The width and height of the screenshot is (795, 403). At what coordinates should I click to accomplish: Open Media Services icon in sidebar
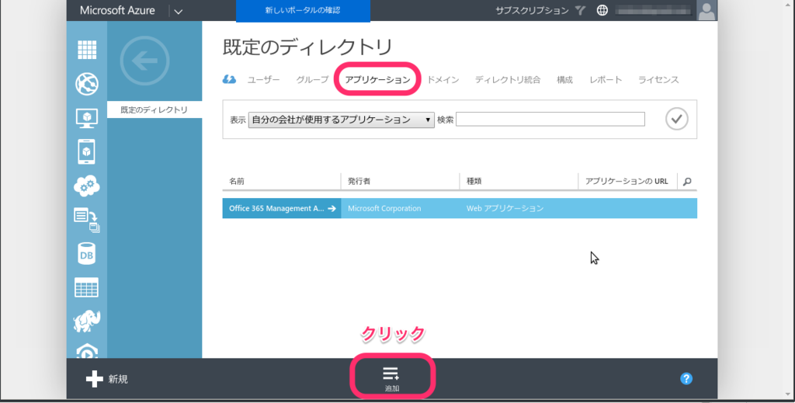point(87,351)
